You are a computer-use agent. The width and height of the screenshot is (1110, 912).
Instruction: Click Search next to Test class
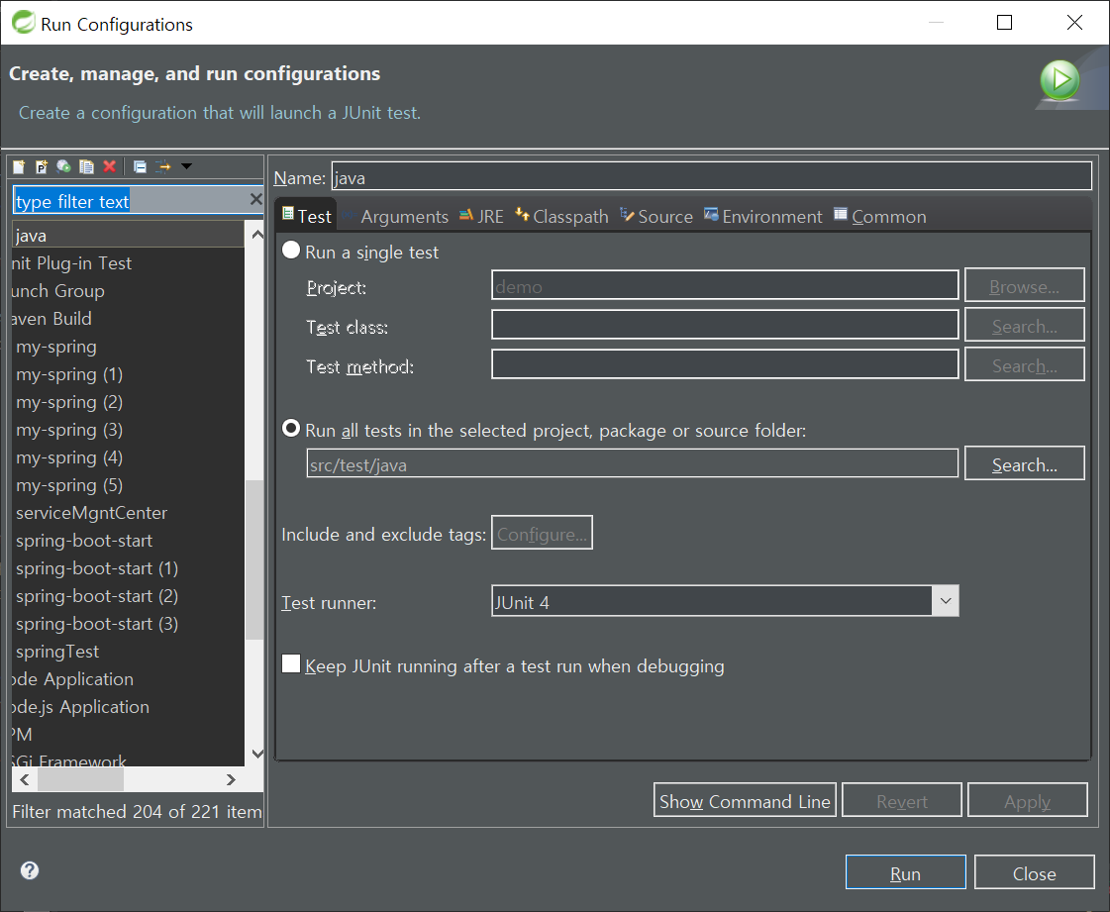[1024, 324]
